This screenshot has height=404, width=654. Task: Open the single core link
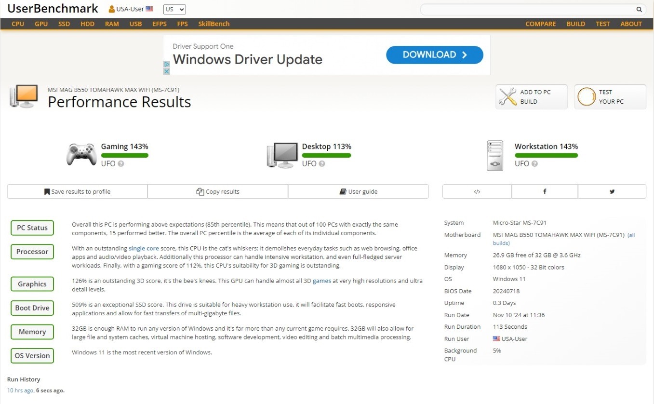[x=144, y=248]
